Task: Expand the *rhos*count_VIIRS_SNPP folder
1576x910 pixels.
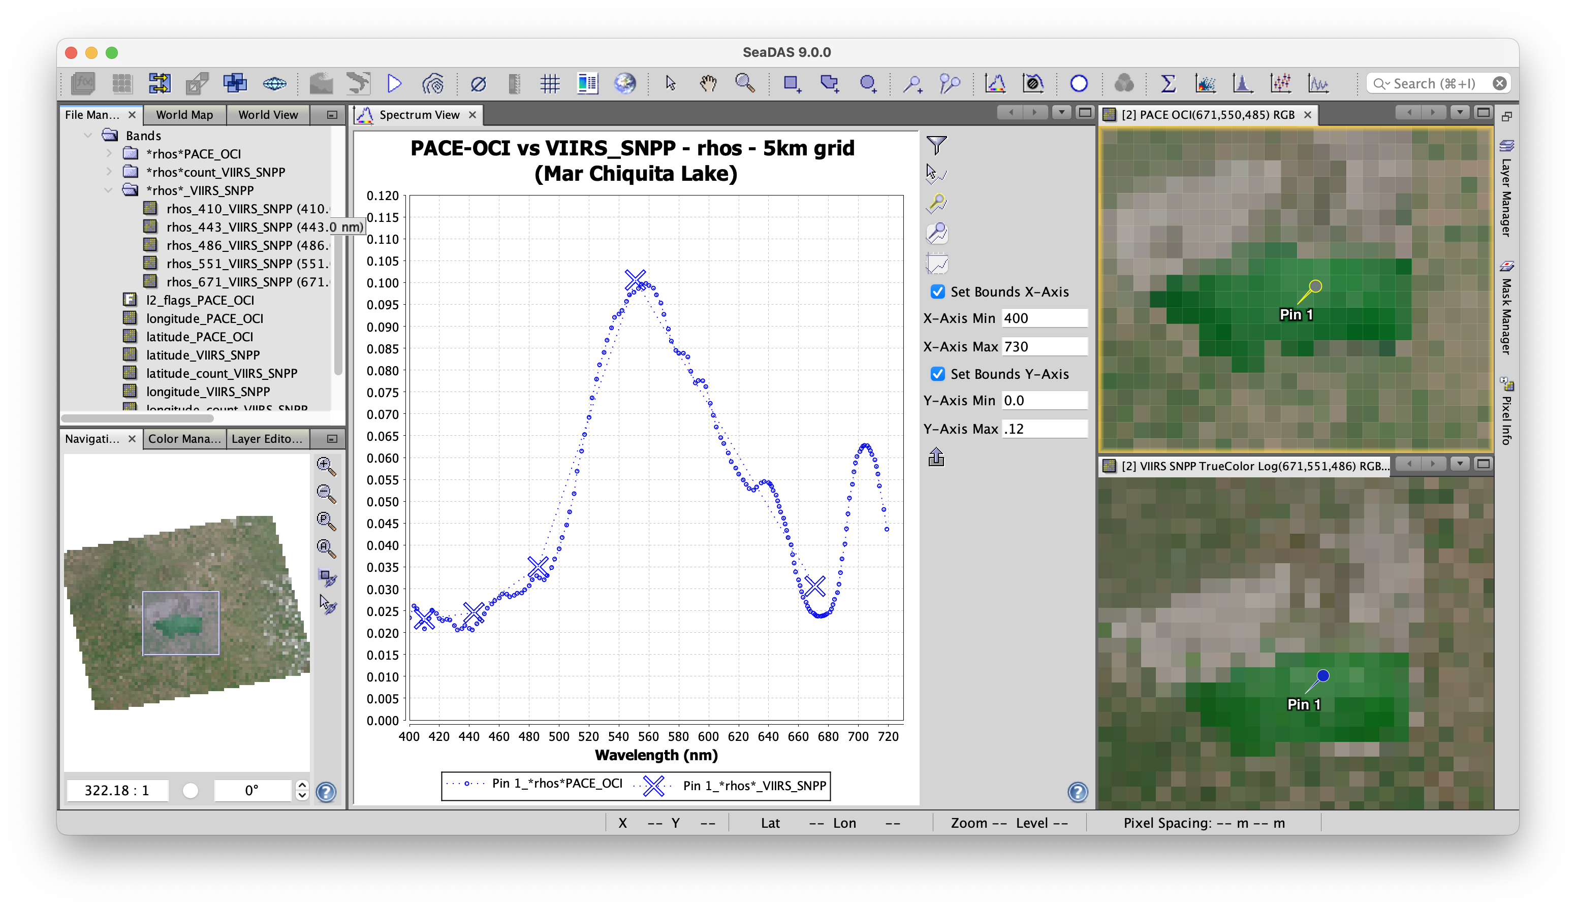Action: [109, 171]
